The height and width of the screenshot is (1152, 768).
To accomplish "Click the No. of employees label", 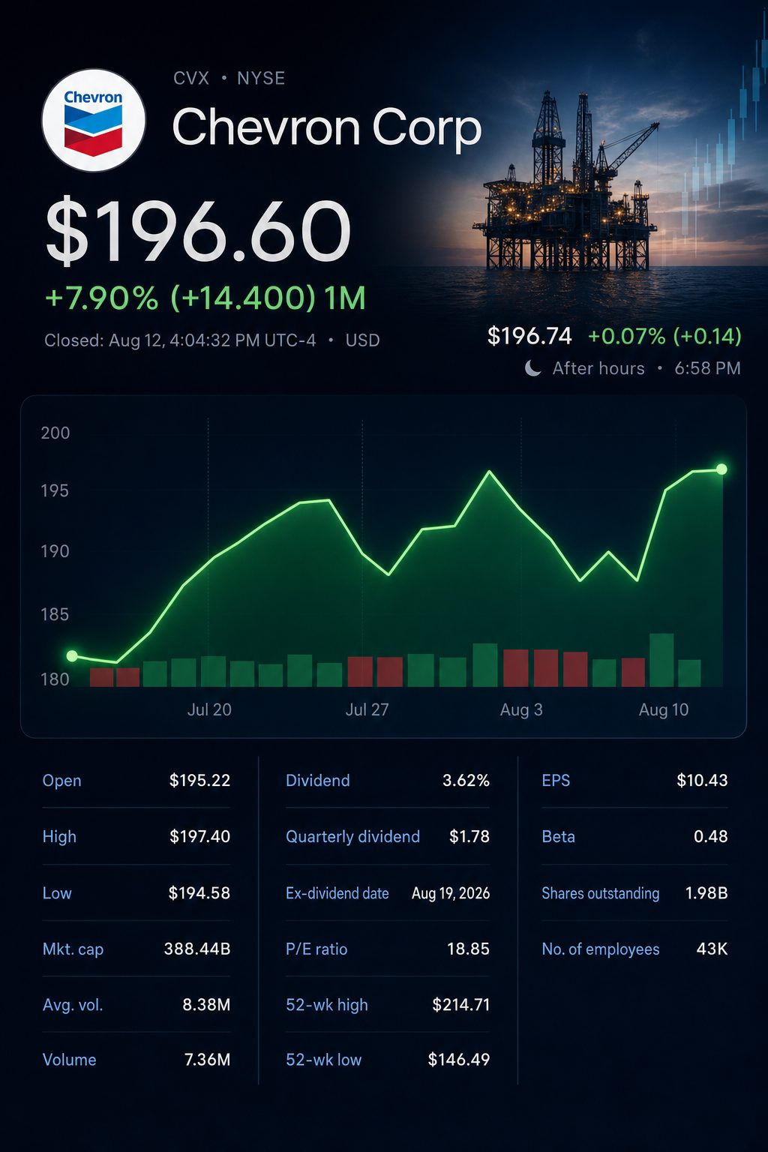I will pos(600,949).
